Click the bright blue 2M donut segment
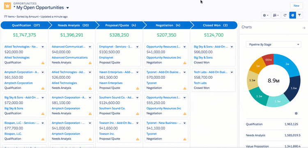Image resolution: width=308 pixels, height=148 pixels. 287,64
